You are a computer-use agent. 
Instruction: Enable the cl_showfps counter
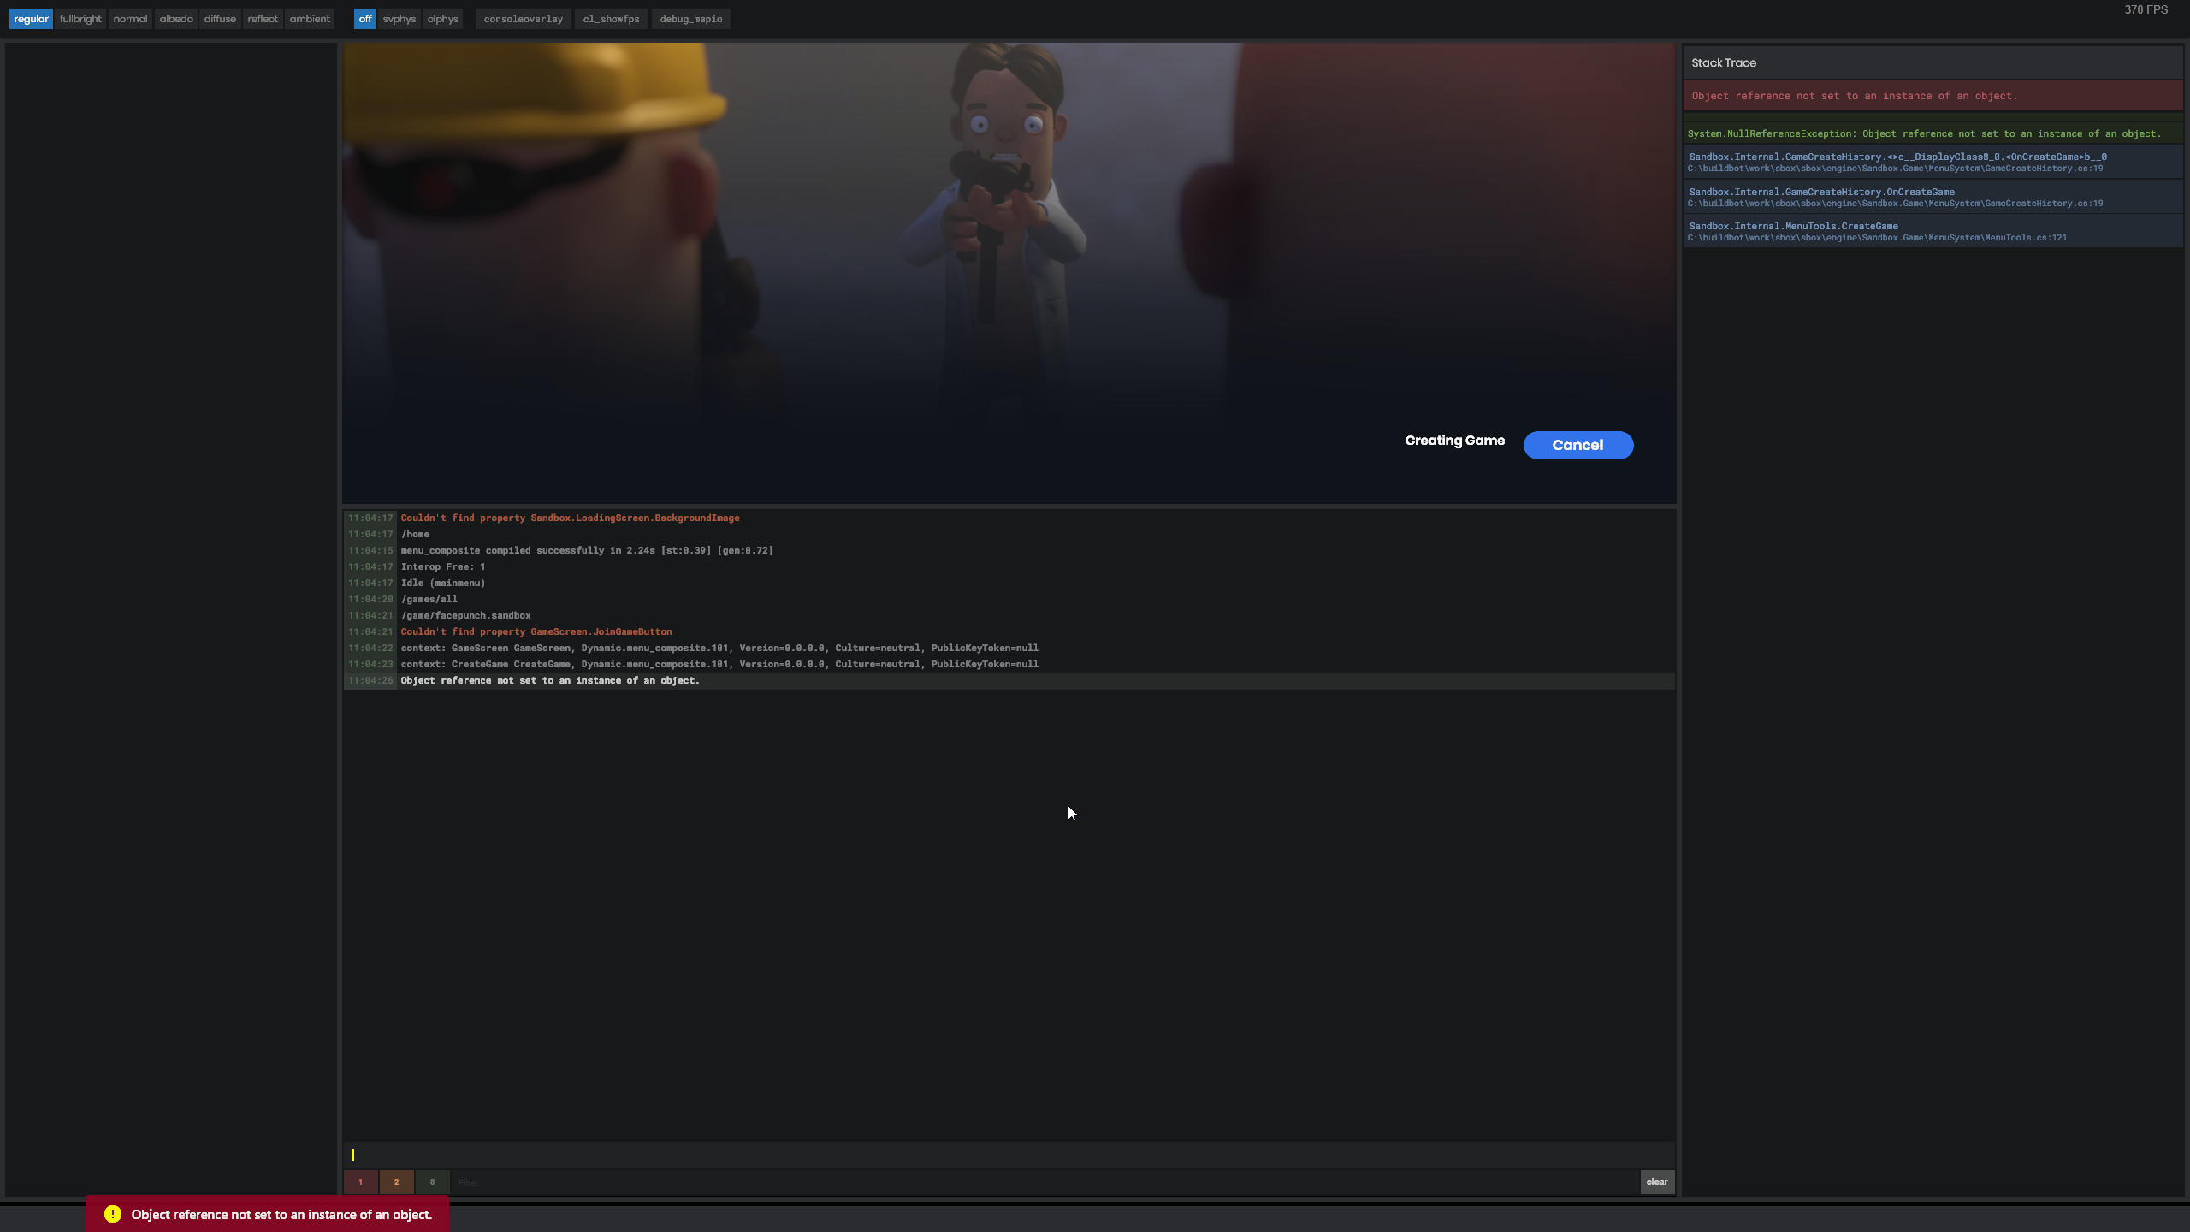611,18
